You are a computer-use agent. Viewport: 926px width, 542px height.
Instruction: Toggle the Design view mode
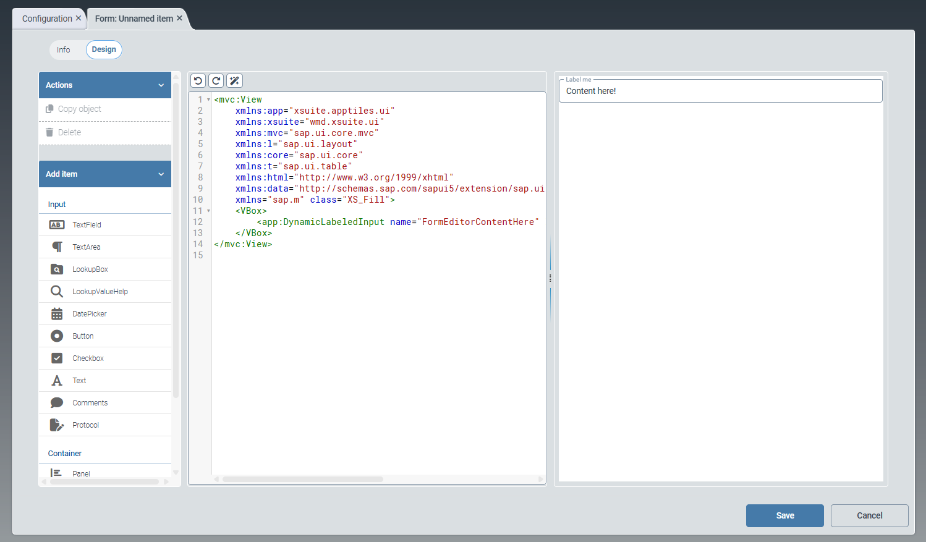pyautogui.click(x=103, y=49)
